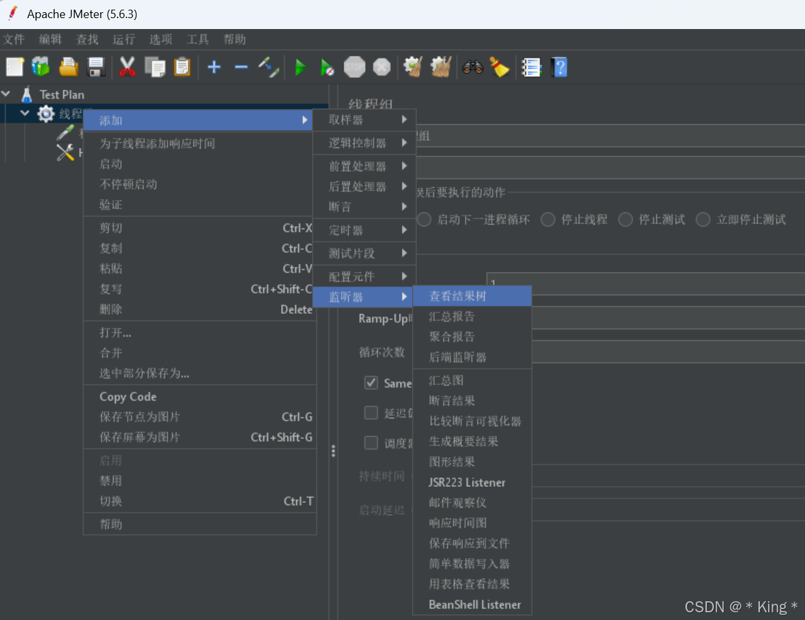Click the Open file folder icon
Image resolution: width=805 pixels, height=620 pixels.
[68, 67]
